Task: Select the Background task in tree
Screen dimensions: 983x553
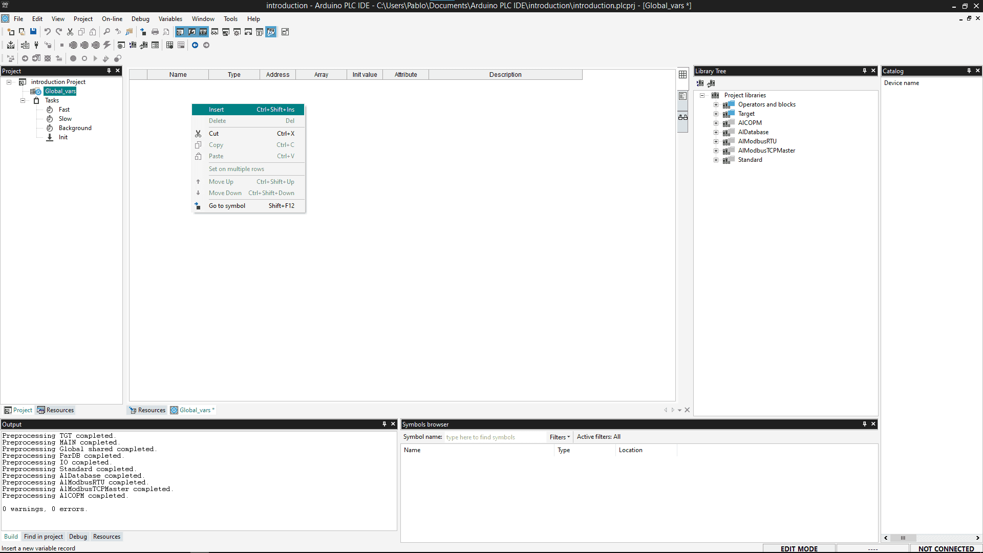Action: (x=75, y=128)
